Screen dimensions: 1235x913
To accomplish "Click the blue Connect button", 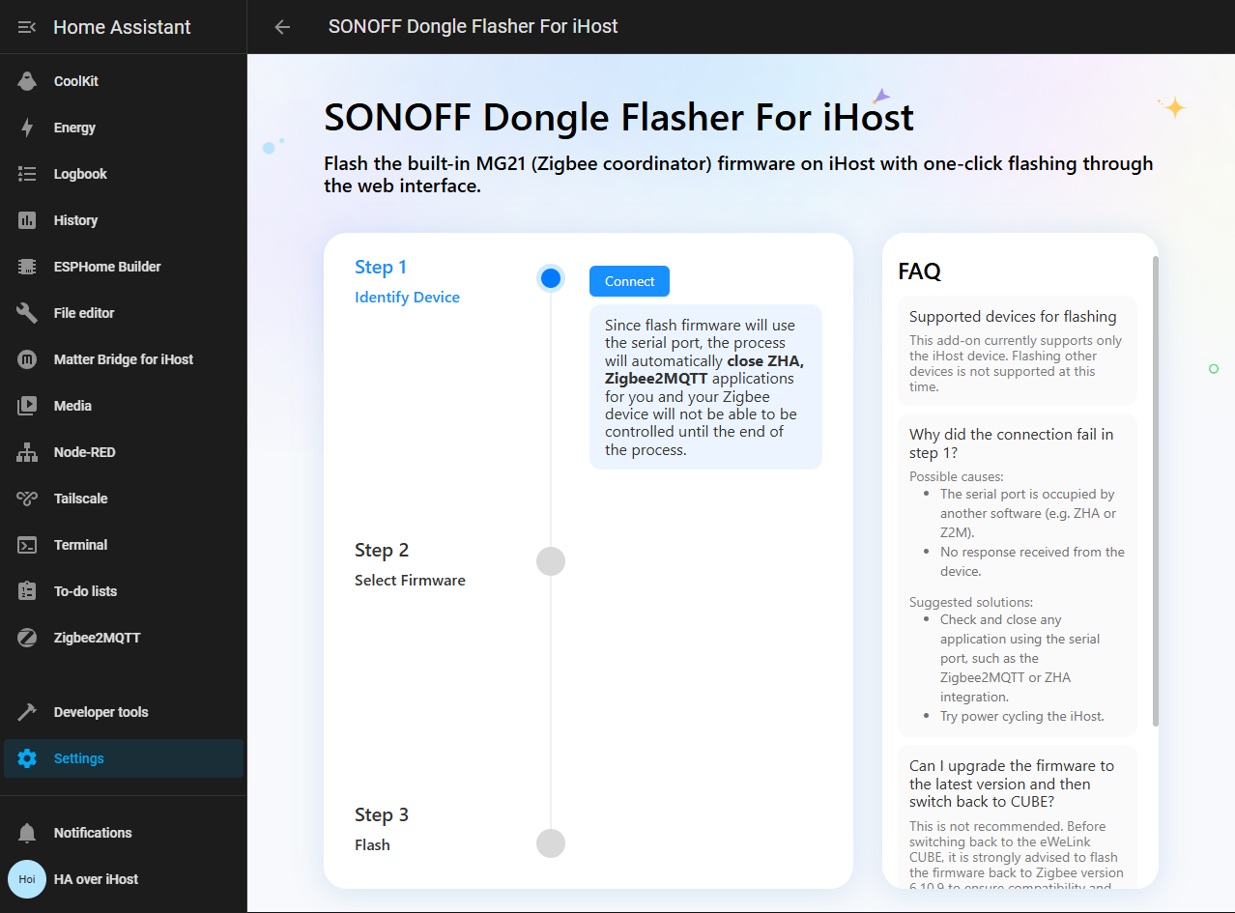I will [629, 281].
